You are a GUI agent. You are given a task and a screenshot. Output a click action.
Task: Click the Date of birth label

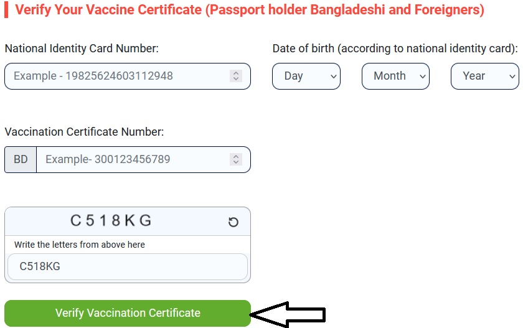click(395, 48)
